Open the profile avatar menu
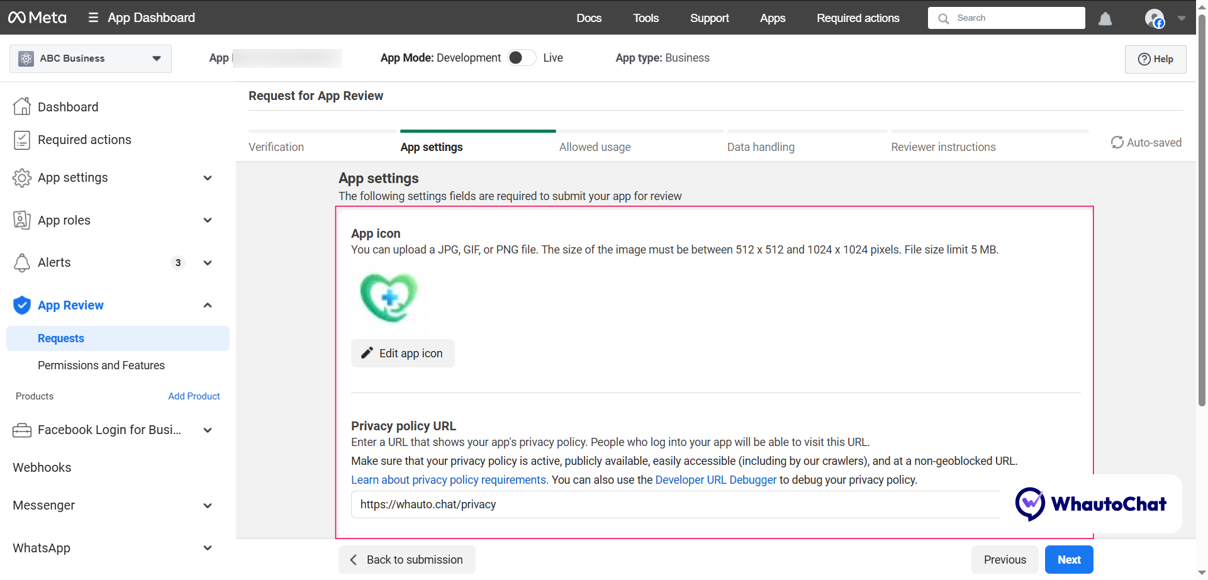 click(x=1155, y=18)
